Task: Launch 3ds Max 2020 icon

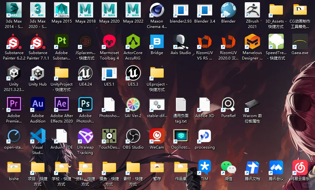Action: (x=38, y=10)
